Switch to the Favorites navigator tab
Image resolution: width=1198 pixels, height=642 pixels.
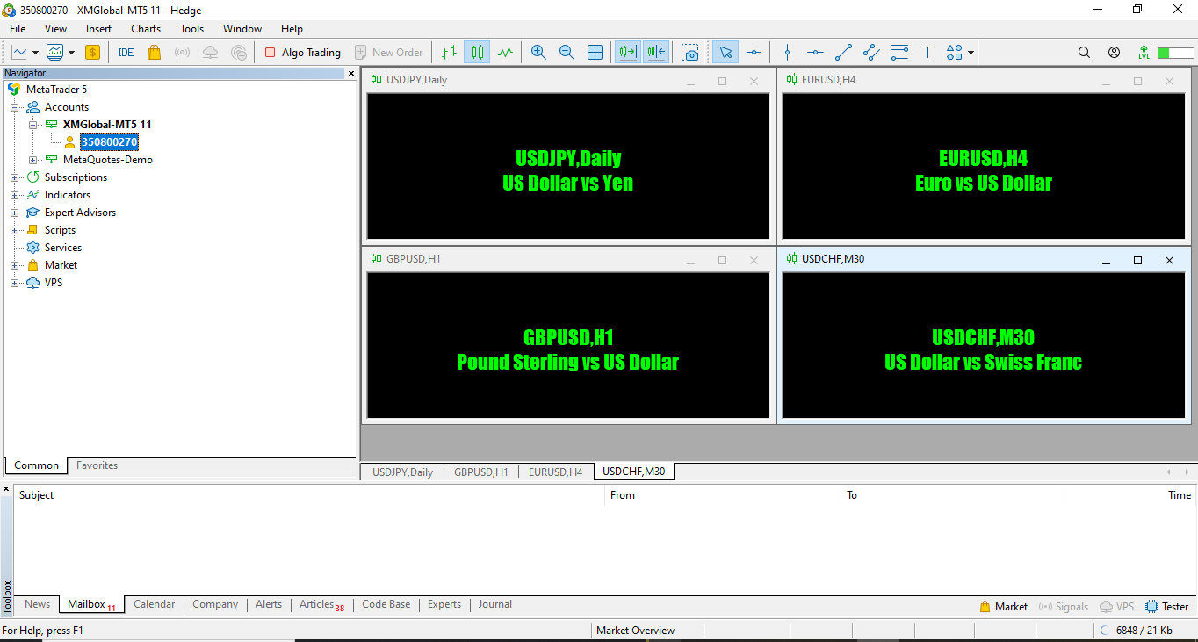point(97,465)
